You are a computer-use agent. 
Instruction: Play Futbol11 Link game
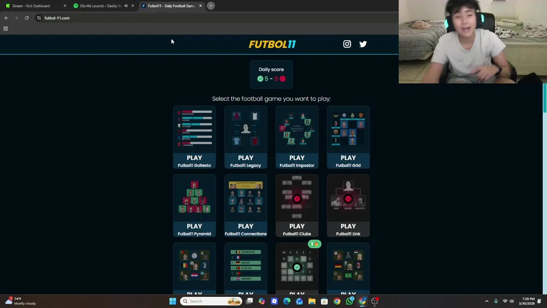[348, 229]
